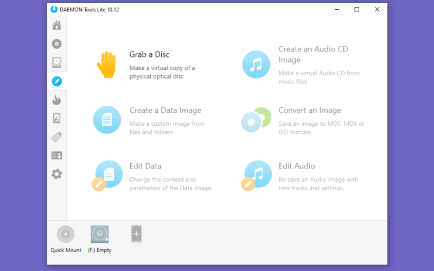Maximize the DAEMON Tools window
This screenshot has height=271, width=434.
(x=357, y=9)
